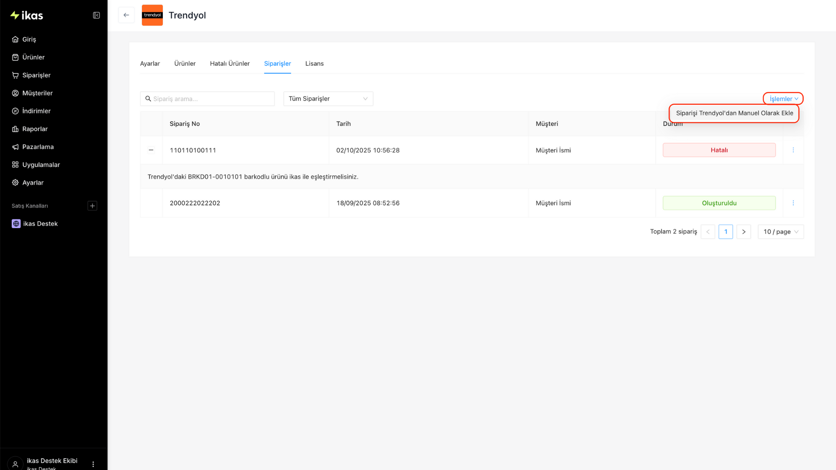Screen dimensions: 836x470
Task: Click ikas Destek globe channel icon
Action: click(x=16, y=224)
